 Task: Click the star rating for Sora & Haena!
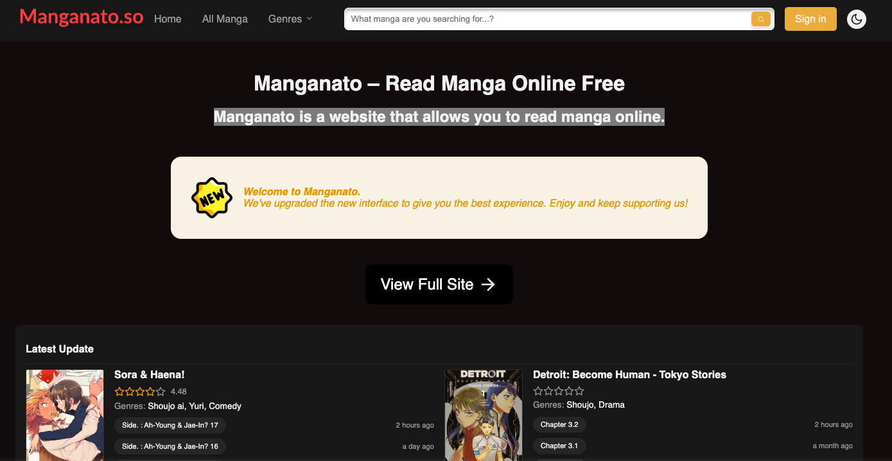(x=140, y=392)
